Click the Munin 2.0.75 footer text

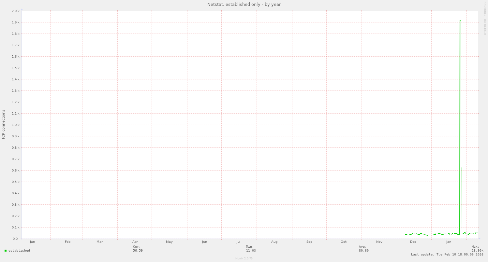tap(244, 258)
